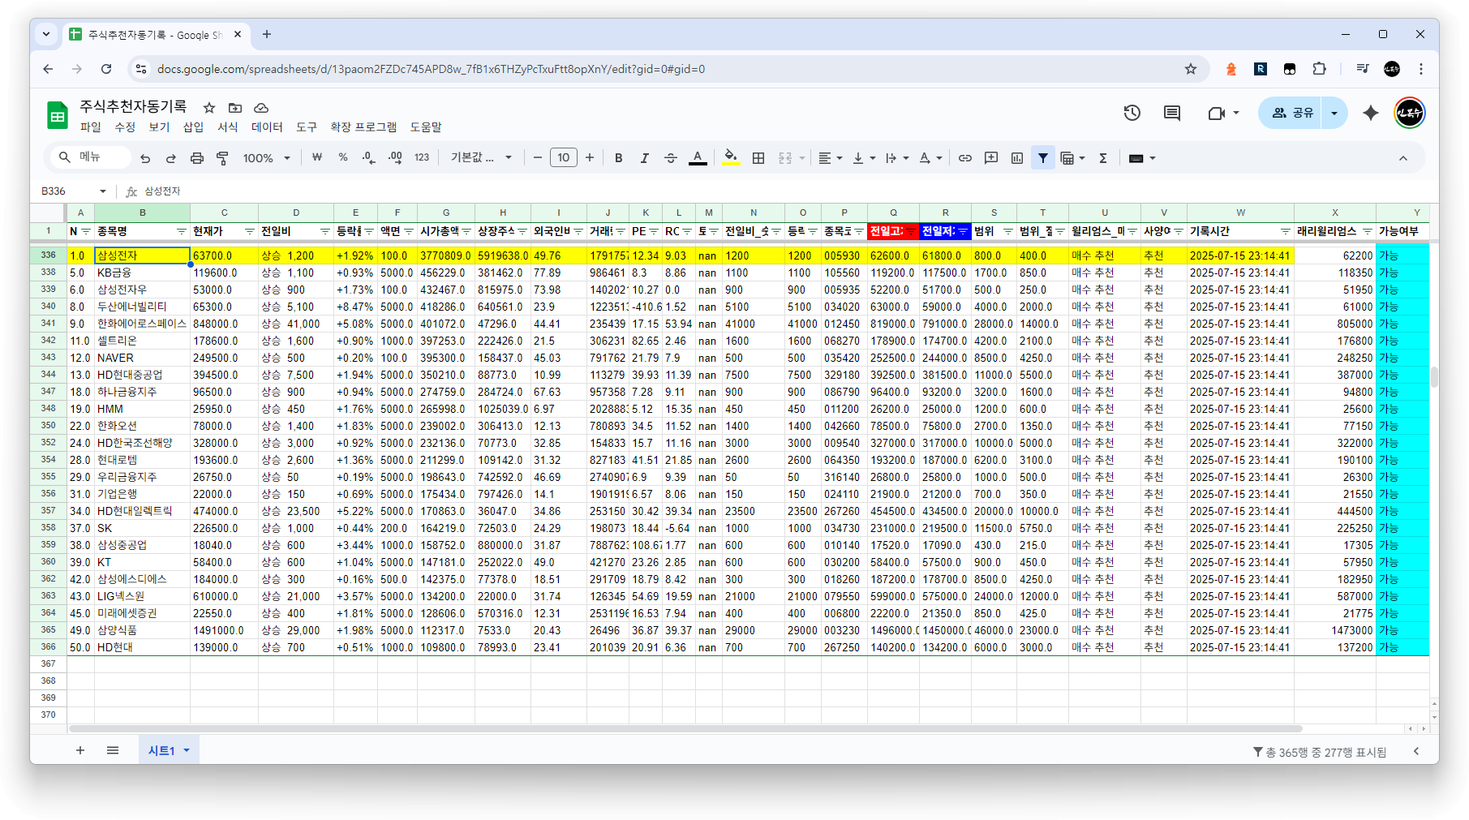
Task: Open filter on 종목명 column header
Action: [181, 232]
